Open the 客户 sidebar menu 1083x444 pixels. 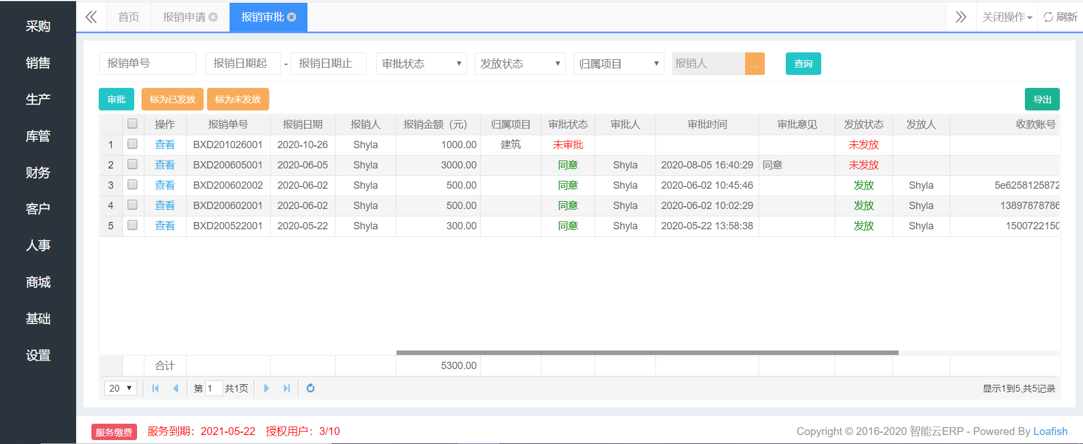tap(38, 209)
